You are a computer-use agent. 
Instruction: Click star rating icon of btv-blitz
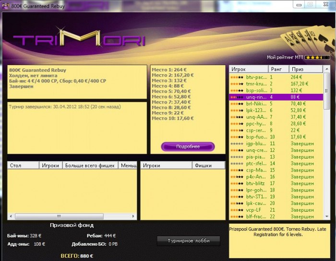pyautogui.click(x=237, y=183)
